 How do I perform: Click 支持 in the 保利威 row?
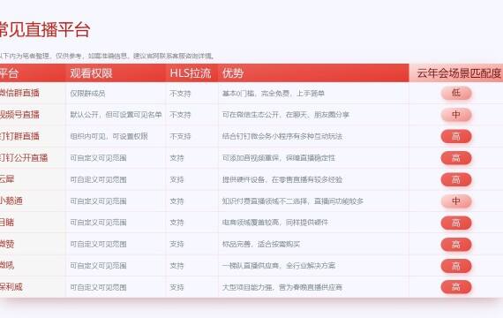(176, 287)
